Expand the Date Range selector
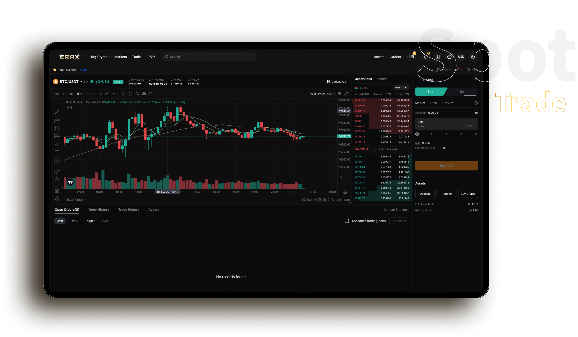 coord(76,200)
